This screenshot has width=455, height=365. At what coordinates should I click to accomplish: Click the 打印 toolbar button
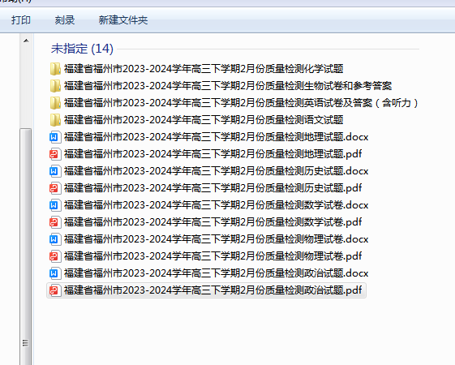click(x=21, y=20)
